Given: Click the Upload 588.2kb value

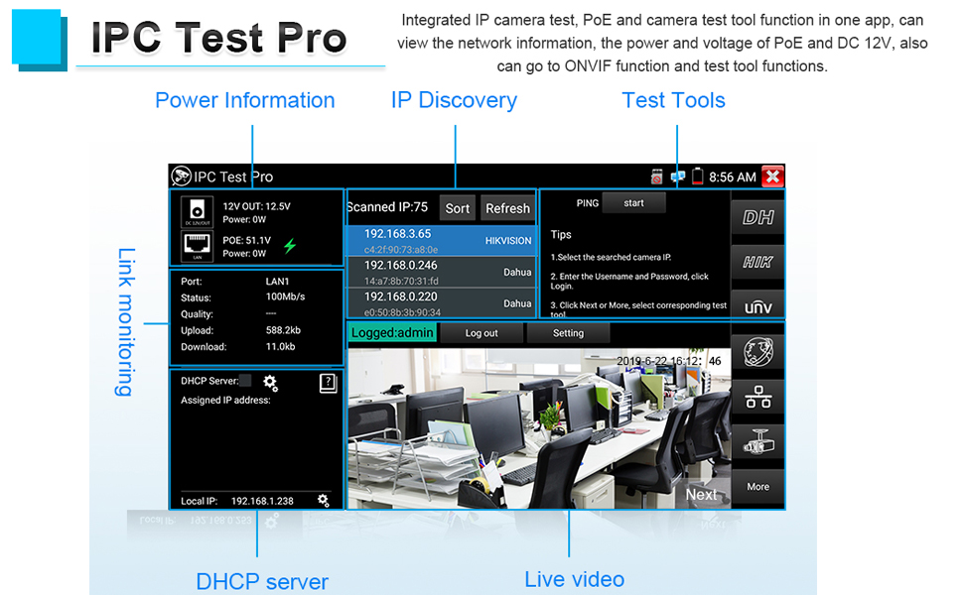Looking at the screenshot, I should point(283,330).
